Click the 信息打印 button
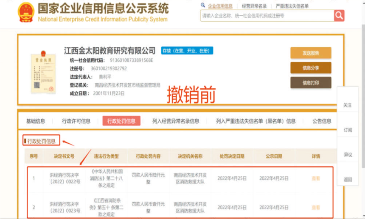The image size is (365, 219). coord(311,82)
